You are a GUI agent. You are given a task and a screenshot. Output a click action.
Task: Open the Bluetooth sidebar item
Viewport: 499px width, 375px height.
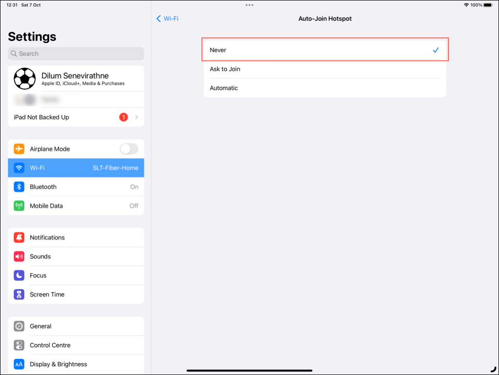(x=76, y=187)
